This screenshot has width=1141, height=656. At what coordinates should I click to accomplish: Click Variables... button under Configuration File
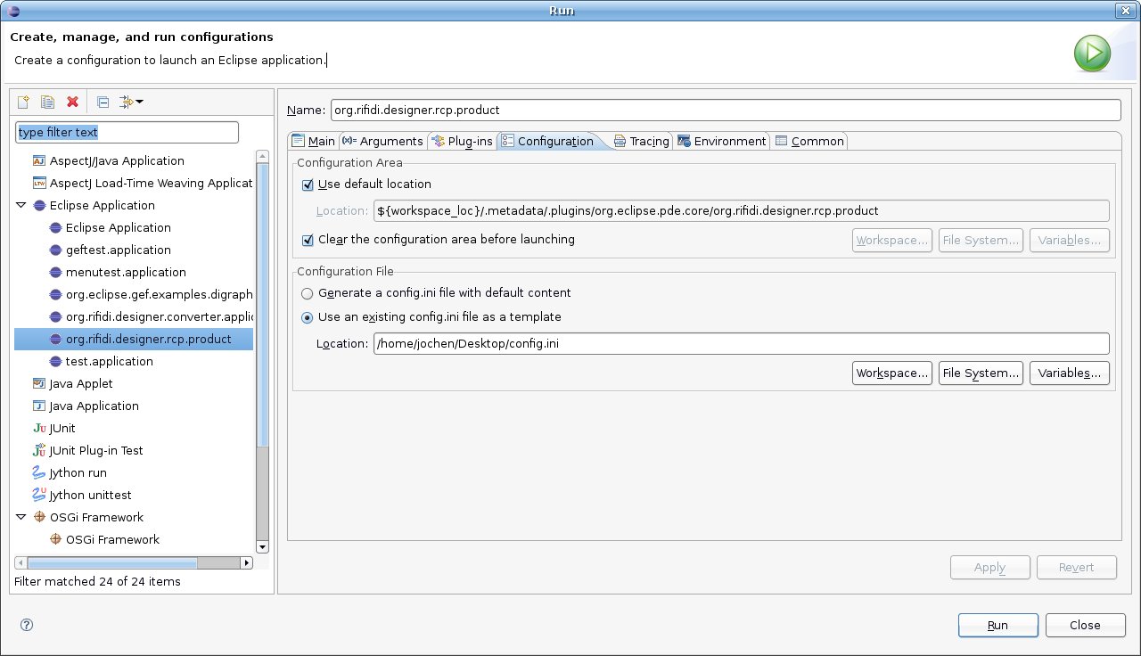click(x=1070, y=373)
